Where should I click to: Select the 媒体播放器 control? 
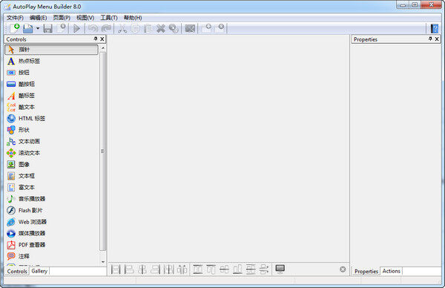(x=51, y=234)
